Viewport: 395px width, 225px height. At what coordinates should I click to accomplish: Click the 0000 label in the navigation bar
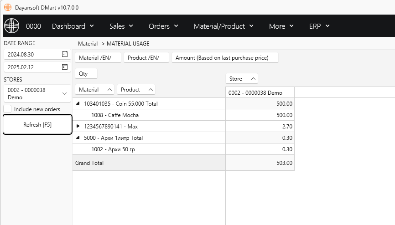(33, 26)
